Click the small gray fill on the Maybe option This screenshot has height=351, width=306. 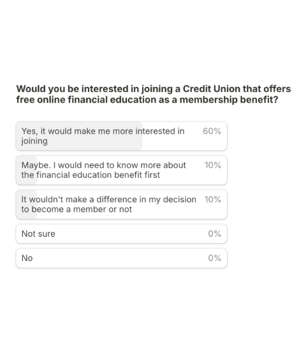click(x=27, y=170)
